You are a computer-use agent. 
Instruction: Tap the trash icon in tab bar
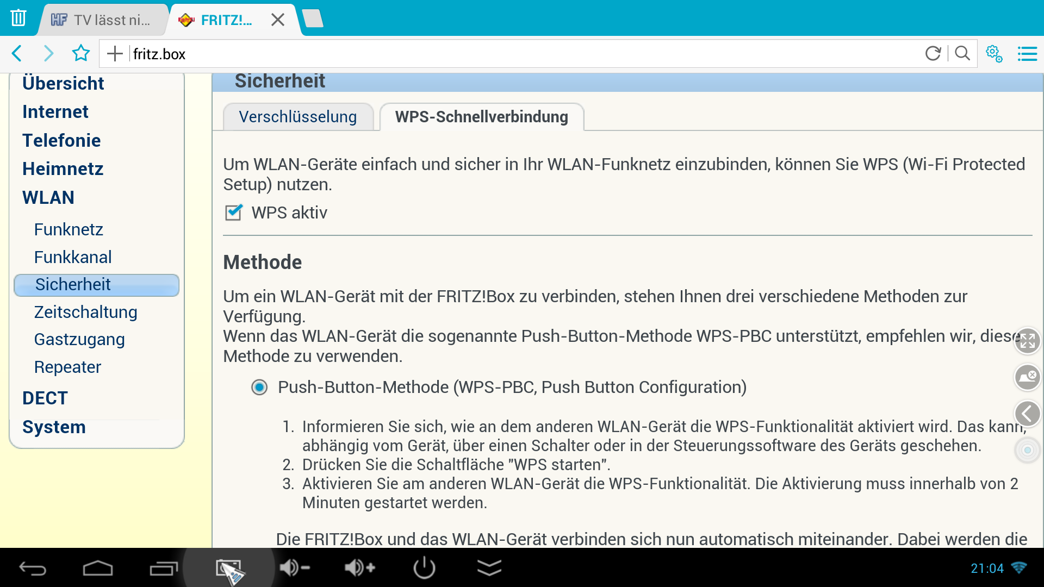pyautogui.click(x=18, y=18)
